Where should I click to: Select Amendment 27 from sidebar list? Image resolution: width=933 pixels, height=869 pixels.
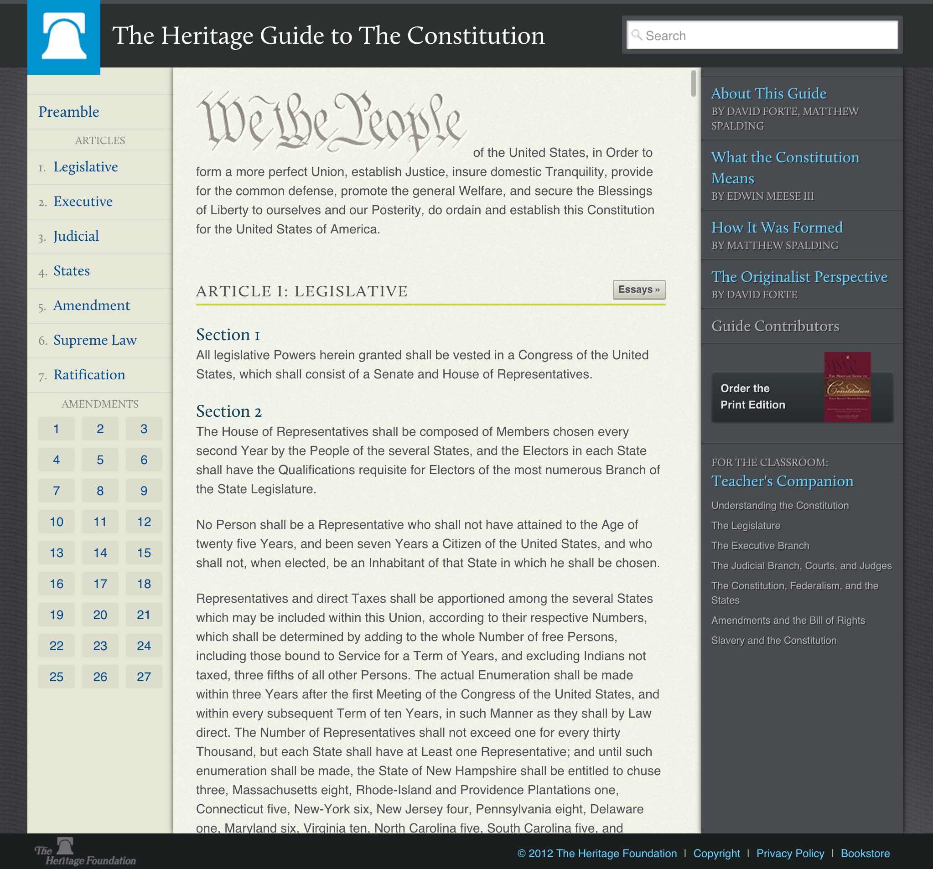145,676
